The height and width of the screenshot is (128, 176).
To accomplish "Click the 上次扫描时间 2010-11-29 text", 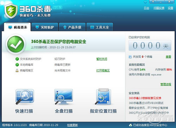I will [x=53, y=47].
